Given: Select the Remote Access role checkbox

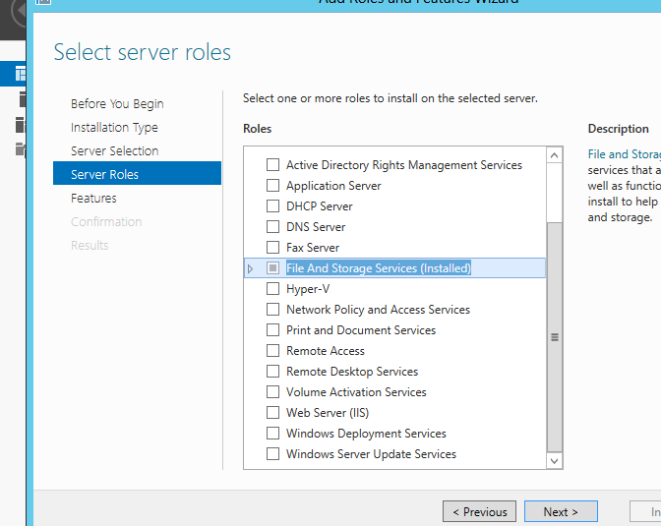Looking at the screenshot, I should [272, 351].
